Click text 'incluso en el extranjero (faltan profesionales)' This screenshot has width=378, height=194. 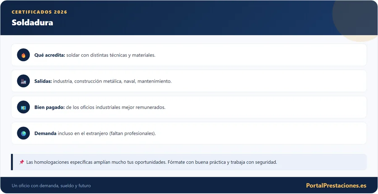(107, 133)
